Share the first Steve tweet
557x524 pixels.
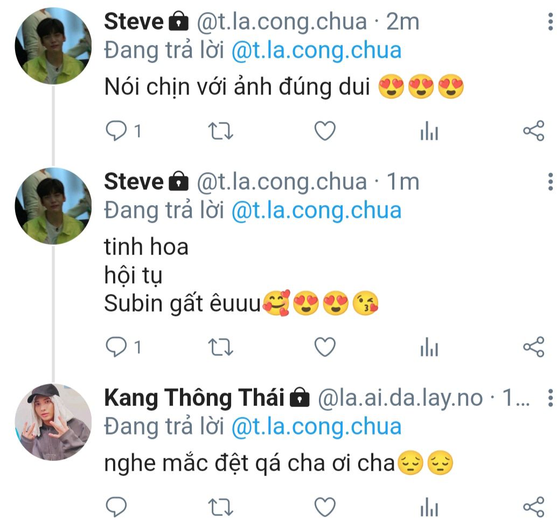pyautogui.click(x=533, y=131)
